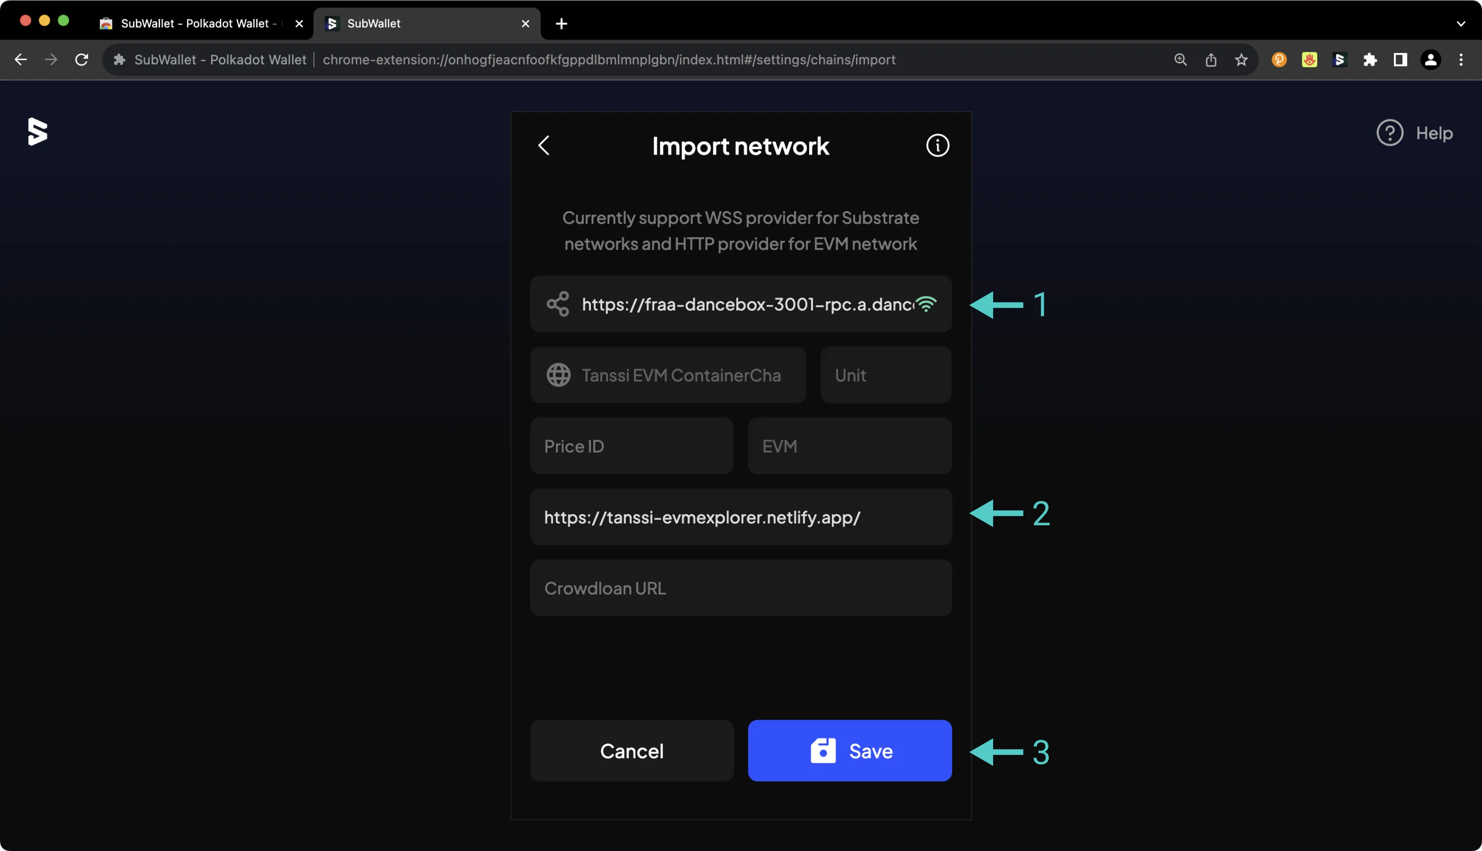The height and width of the screenshot is (851, 1482).
Task: Click the network share/connection icon
Action: tap(558, 304)
